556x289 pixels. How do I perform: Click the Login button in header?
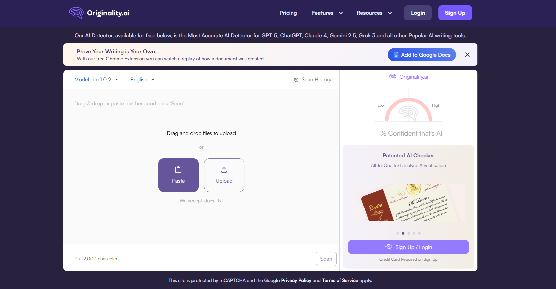coord(418,13)
